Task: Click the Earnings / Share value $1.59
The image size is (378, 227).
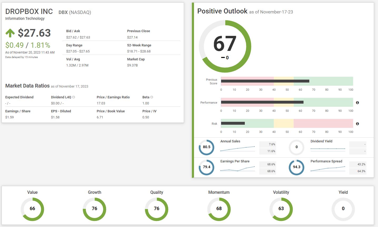Action: 9,117
